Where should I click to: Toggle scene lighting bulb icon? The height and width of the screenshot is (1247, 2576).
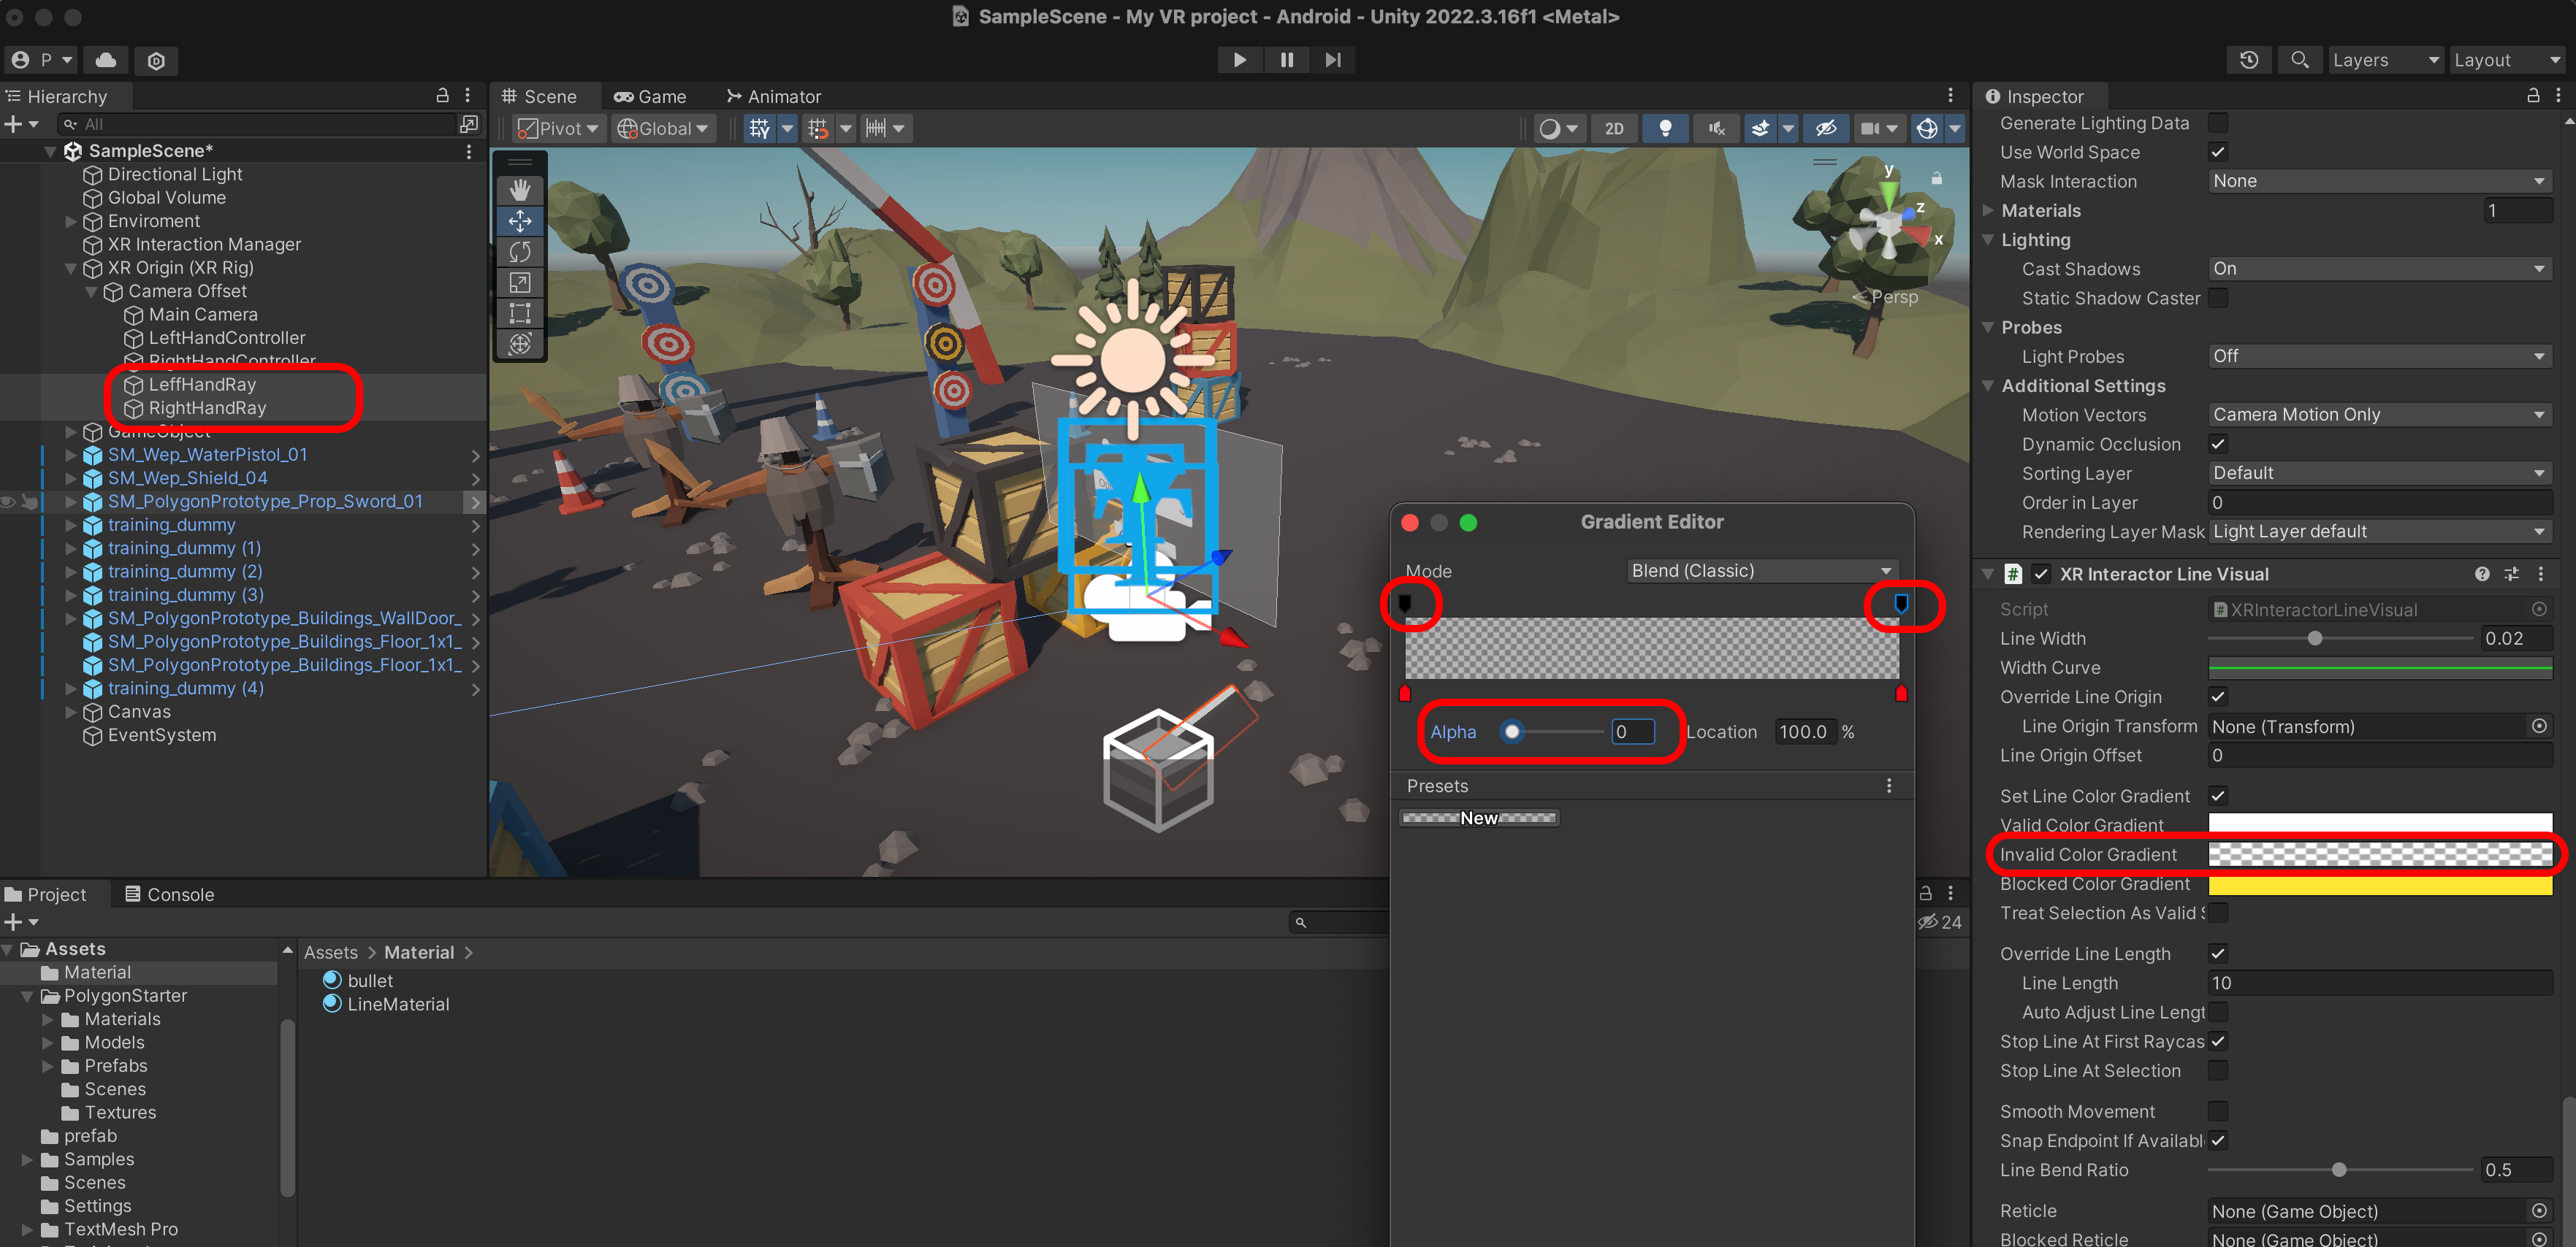click(1665, 128)
